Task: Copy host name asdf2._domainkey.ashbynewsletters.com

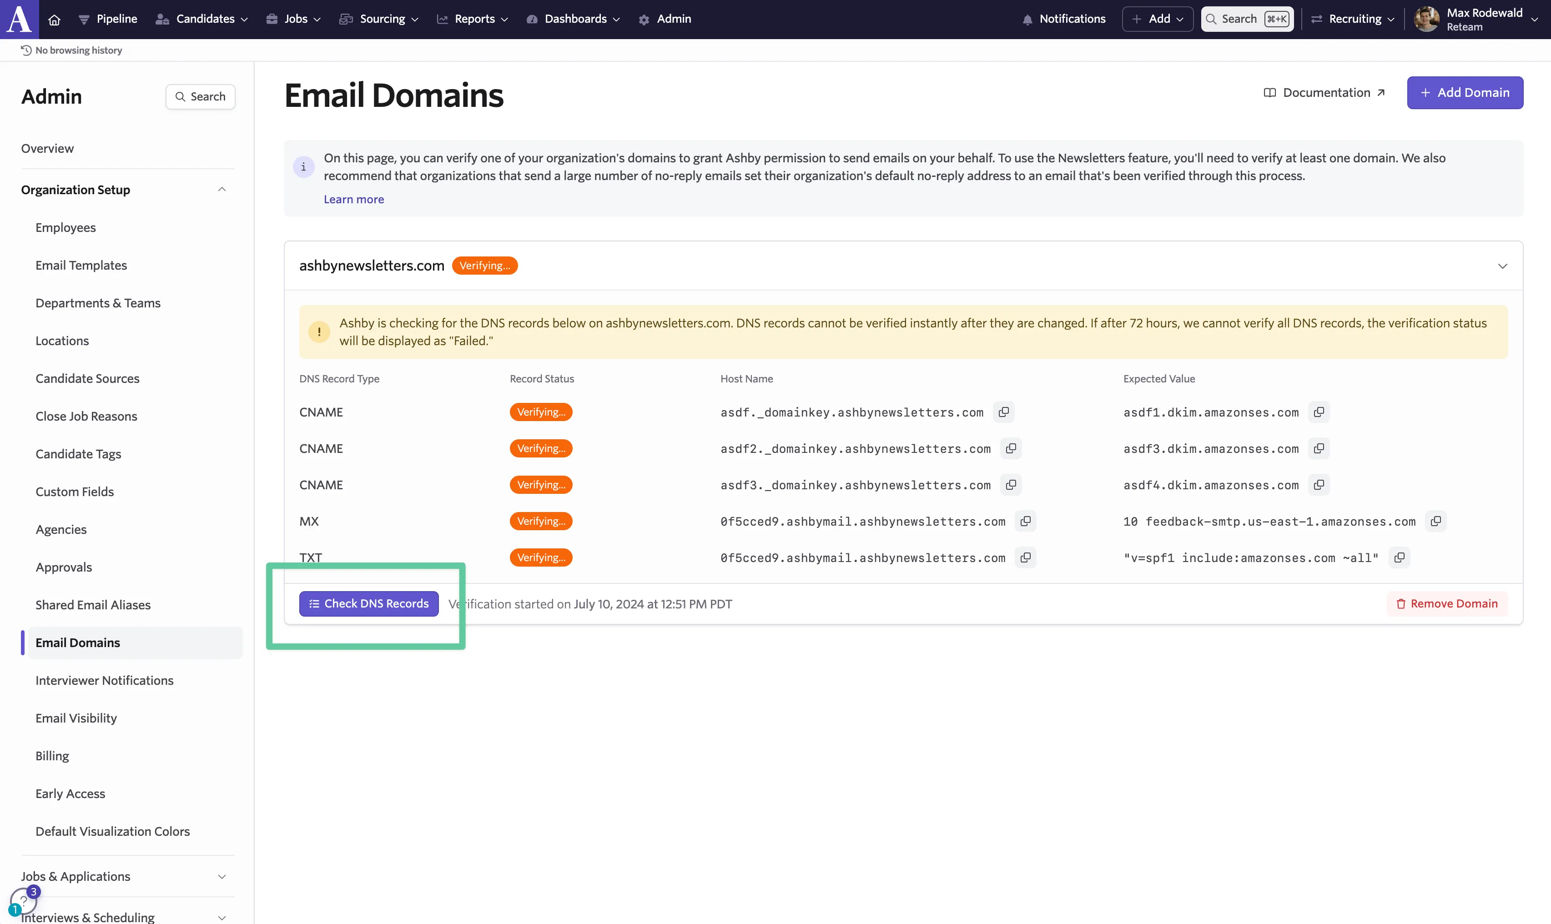Action: (1011, 448)
